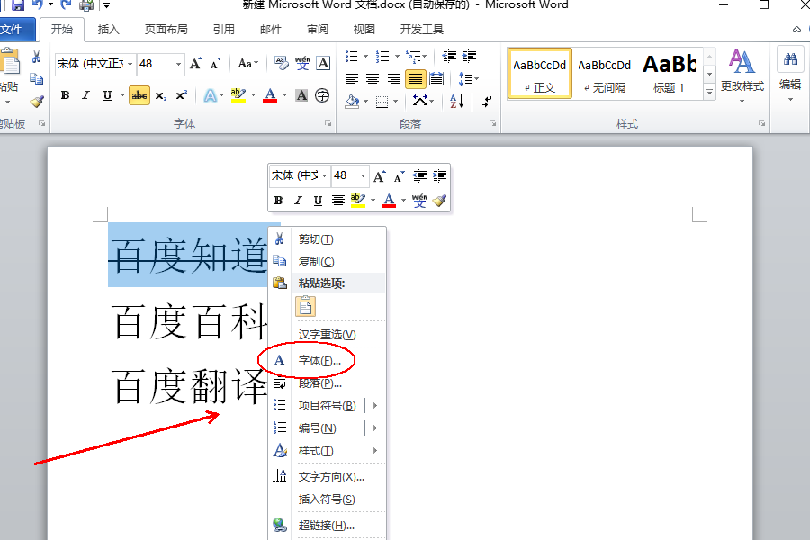Apply red font color in mini toolbar

(x=389, y=201)
